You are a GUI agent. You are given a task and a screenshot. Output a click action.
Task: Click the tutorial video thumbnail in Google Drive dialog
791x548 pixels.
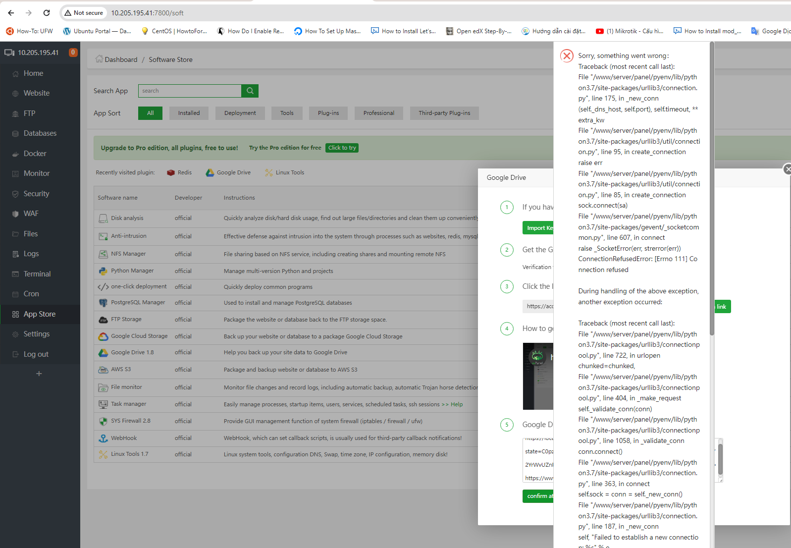tap(538, 376)
